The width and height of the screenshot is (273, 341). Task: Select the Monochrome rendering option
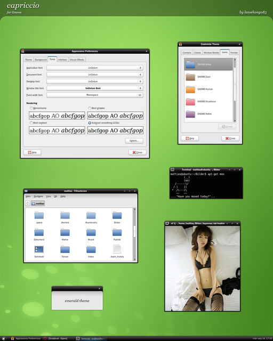pyautogui.click(x=31, y=108)
